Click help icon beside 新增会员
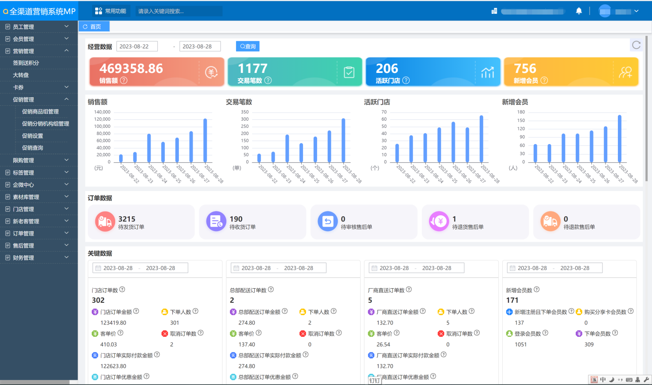Viewport: 652px width, 385px height. pyautogui.click(x=544, y=80)
